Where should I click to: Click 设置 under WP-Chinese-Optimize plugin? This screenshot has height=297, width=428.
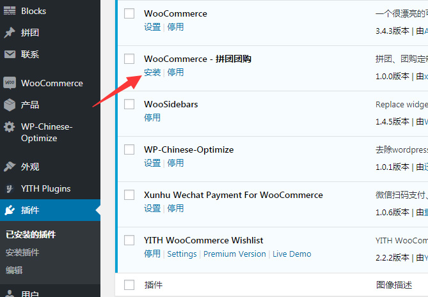click(152, 163)
